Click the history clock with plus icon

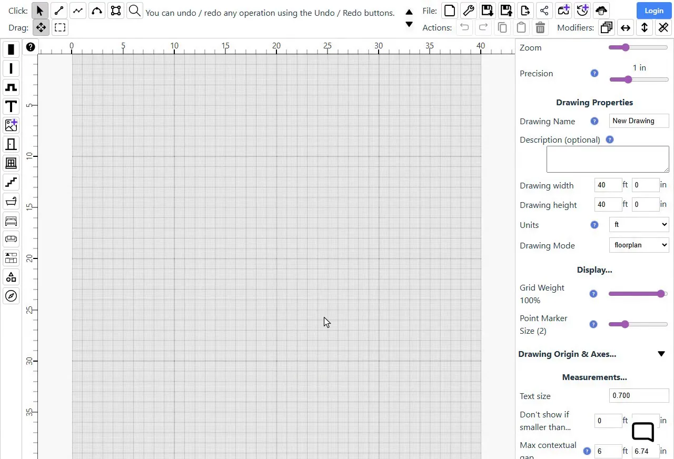tap(582, 11)
